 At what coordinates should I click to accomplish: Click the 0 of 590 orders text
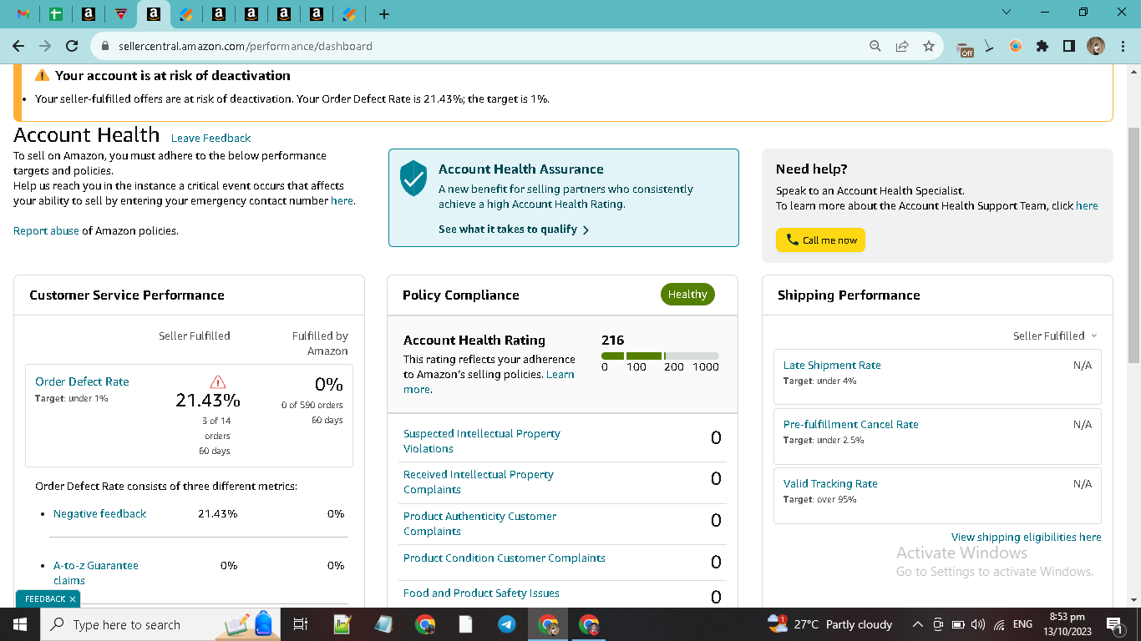312,405
